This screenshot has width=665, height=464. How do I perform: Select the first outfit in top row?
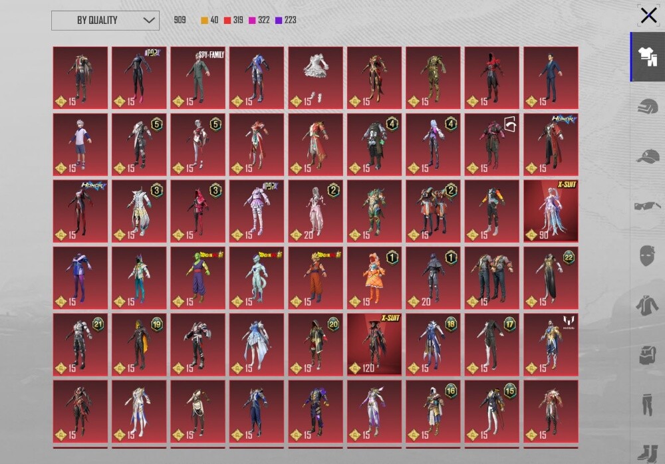80,78
